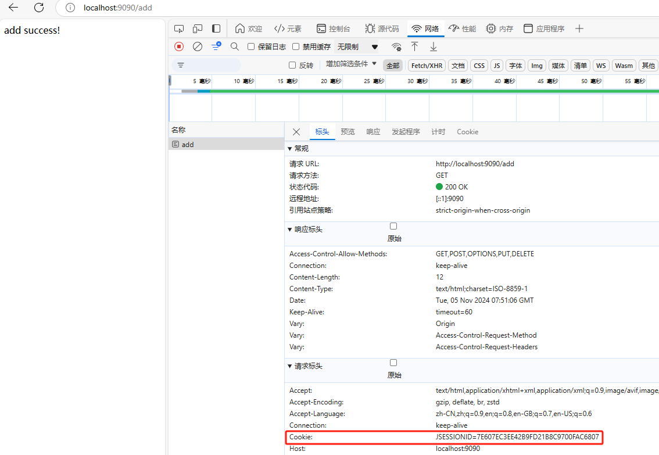Toggle the network filter icon
Screen dimensions: 659x455
coord(216,46)
